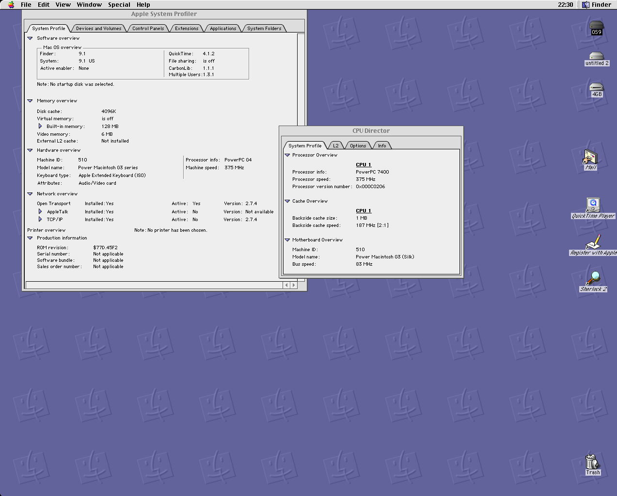Collapse the Network overview section

coord(30,194)
